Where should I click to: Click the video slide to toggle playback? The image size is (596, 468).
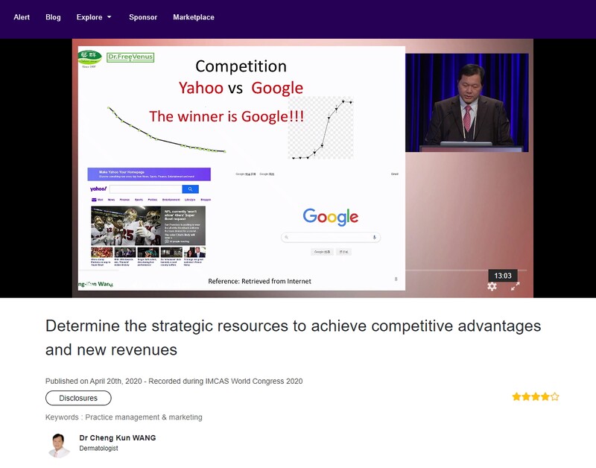point(241,168)
